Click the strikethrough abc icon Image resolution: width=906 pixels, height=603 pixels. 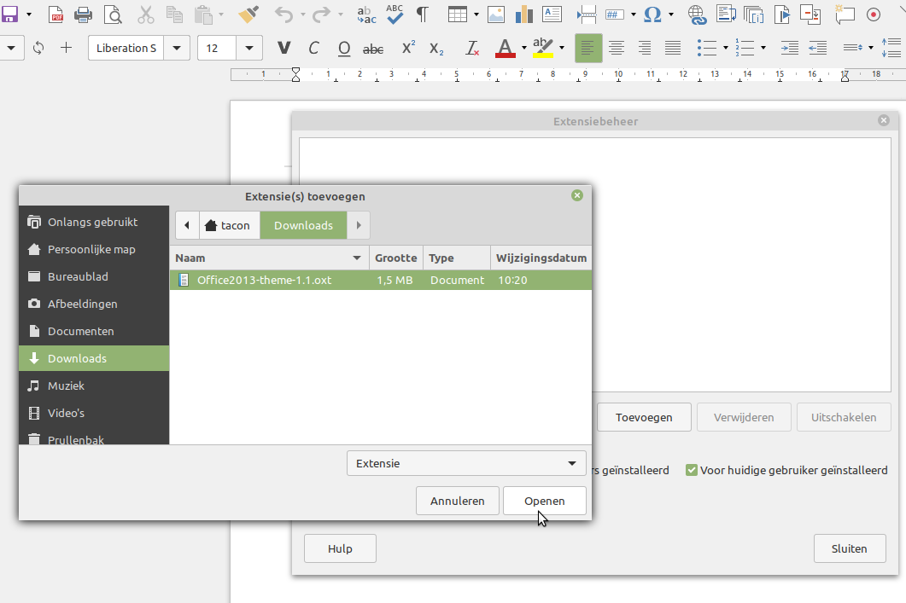point(373,48)
